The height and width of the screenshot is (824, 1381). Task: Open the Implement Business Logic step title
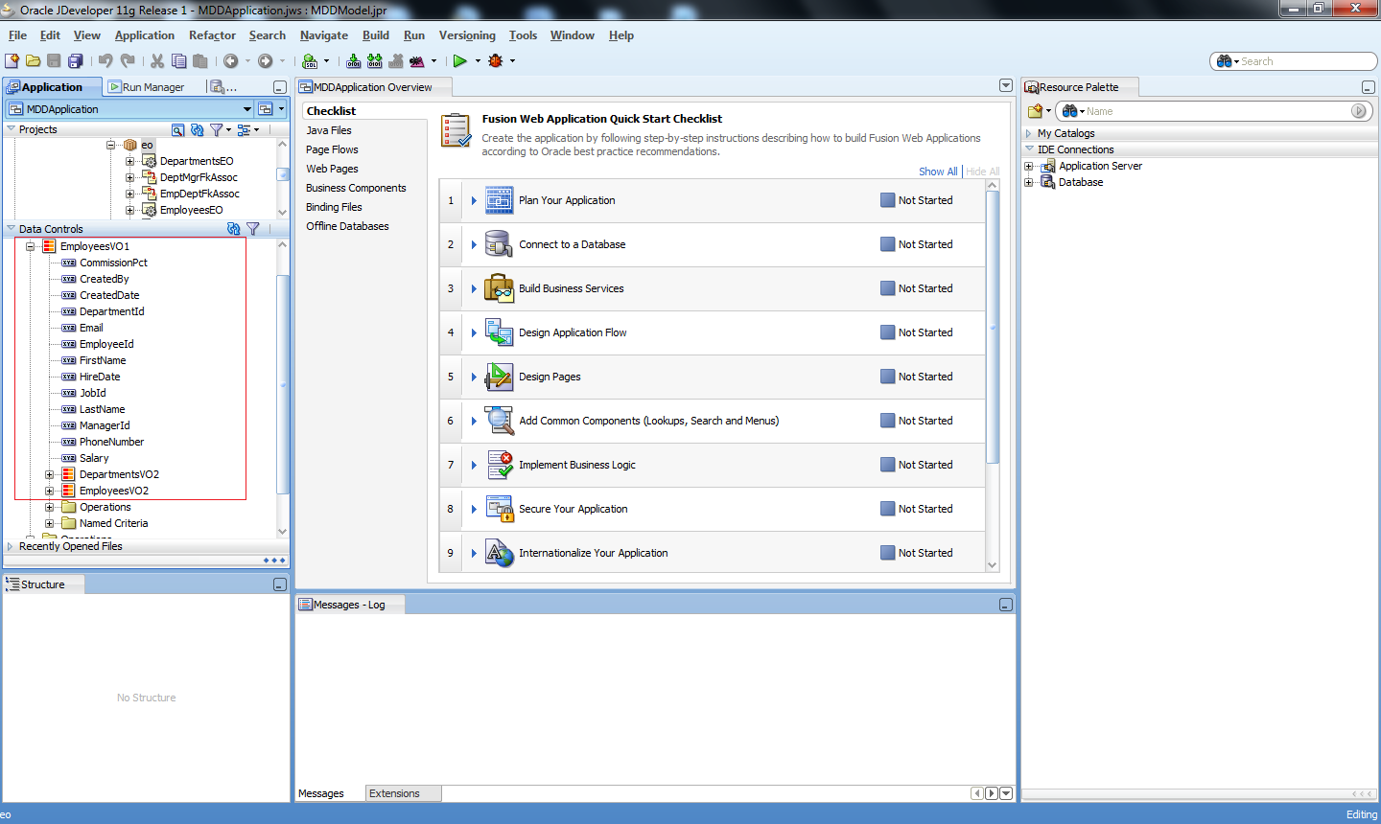577,465
